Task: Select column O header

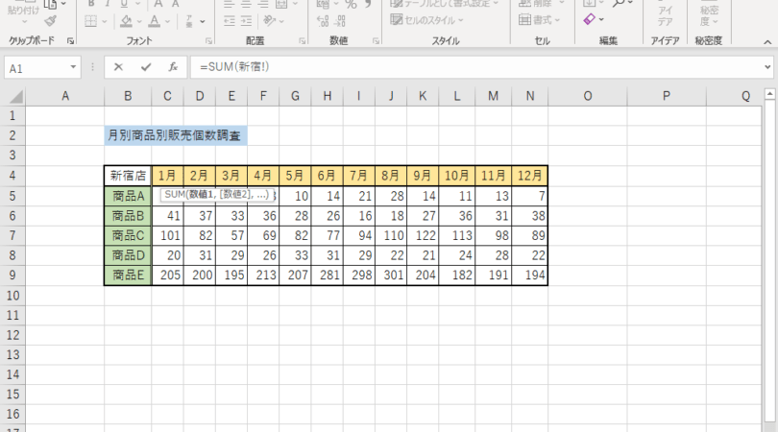Action: [x=588, y=96]
